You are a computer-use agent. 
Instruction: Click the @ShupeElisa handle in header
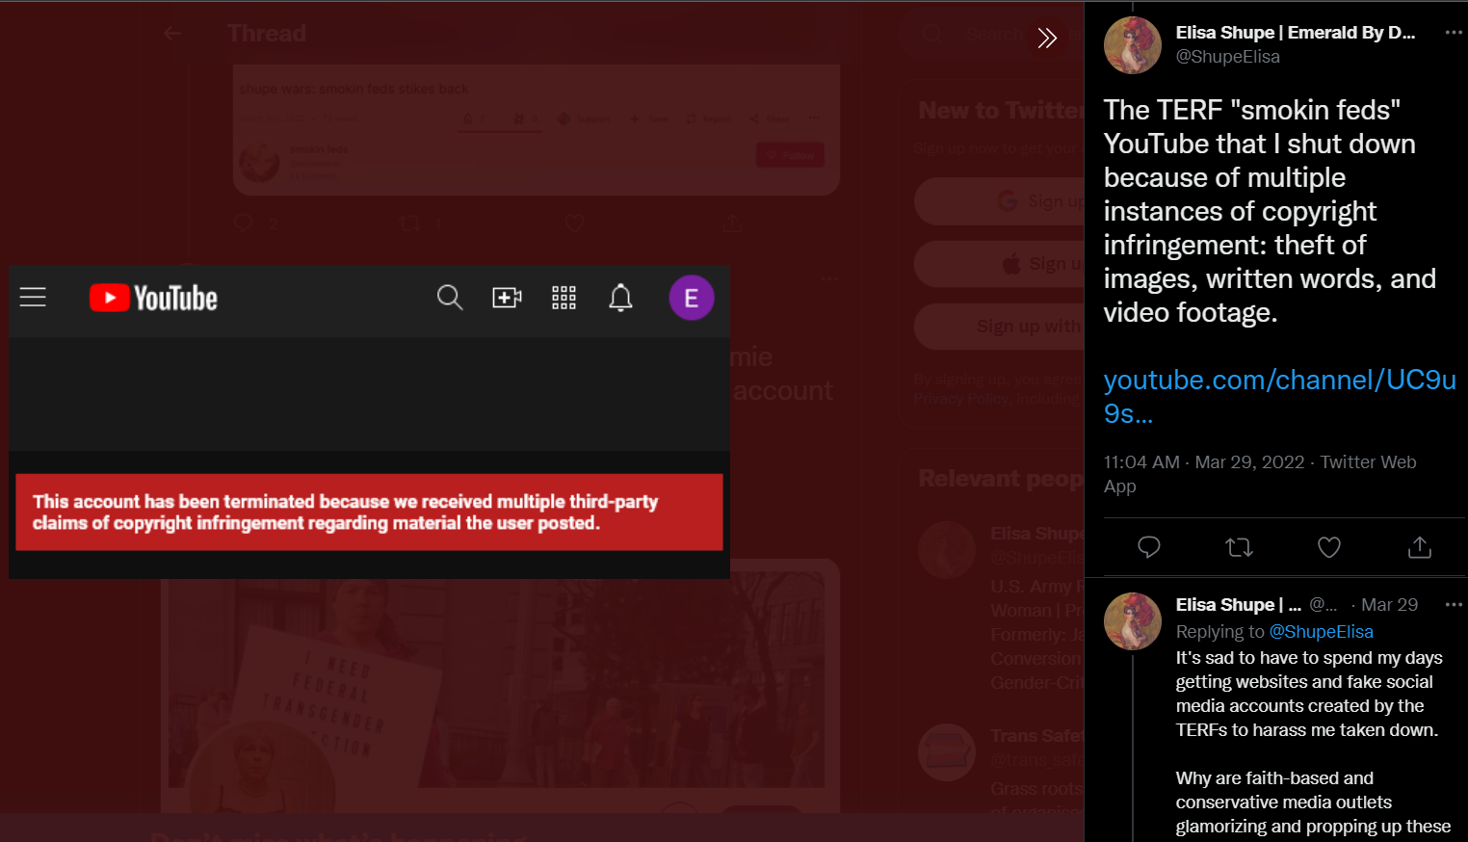pyautogui.click(x=1227, y=57)
